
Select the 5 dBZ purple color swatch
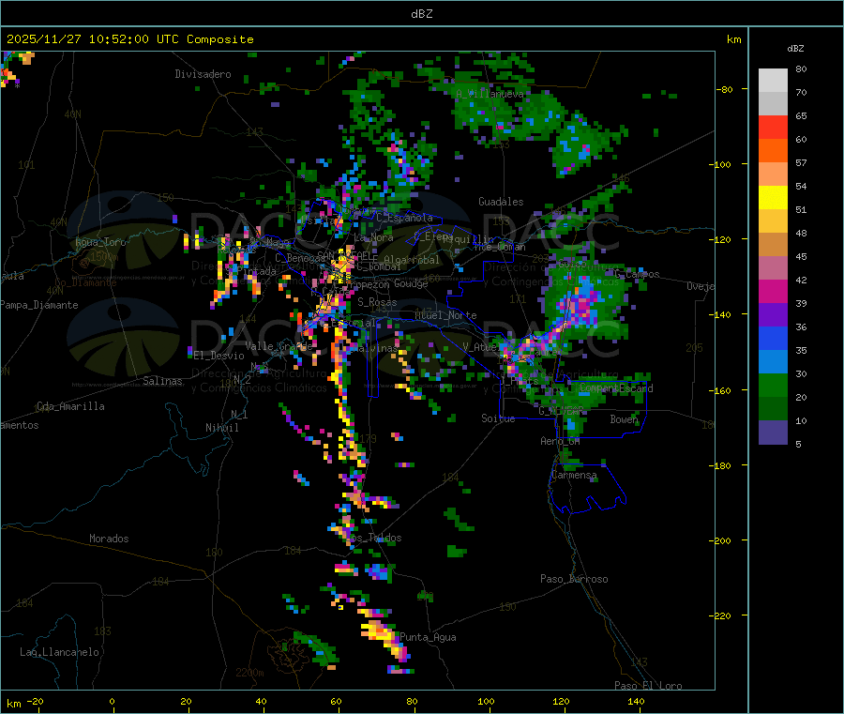pos(773,433)
